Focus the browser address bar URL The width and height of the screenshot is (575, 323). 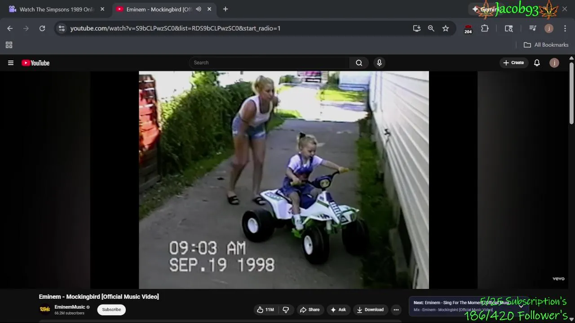coord(175,28)
